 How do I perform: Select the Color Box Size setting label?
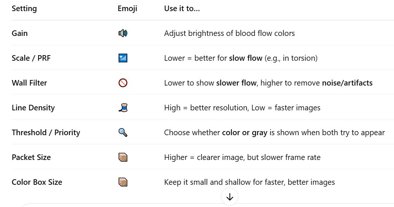(37, 182)
